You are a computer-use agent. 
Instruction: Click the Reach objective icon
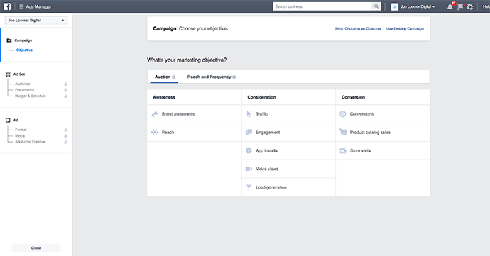(155, 133)
